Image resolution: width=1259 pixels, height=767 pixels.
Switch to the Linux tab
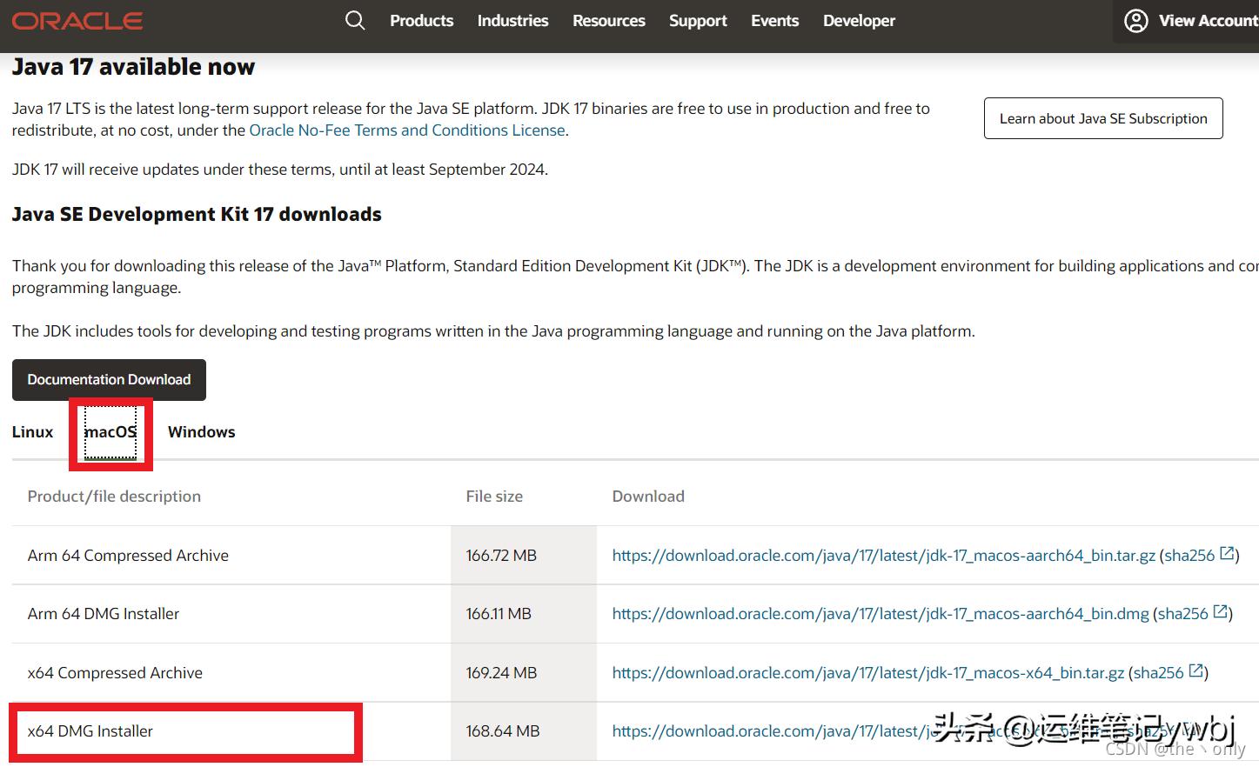(32, 432)
